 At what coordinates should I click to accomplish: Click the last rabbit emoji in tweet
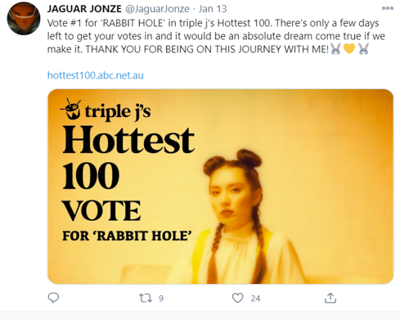pos(363,49)
